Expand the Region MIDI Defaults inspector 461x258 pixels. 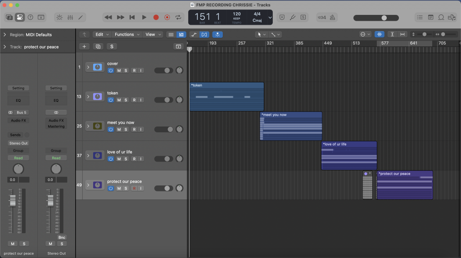(x=5, y=35)
